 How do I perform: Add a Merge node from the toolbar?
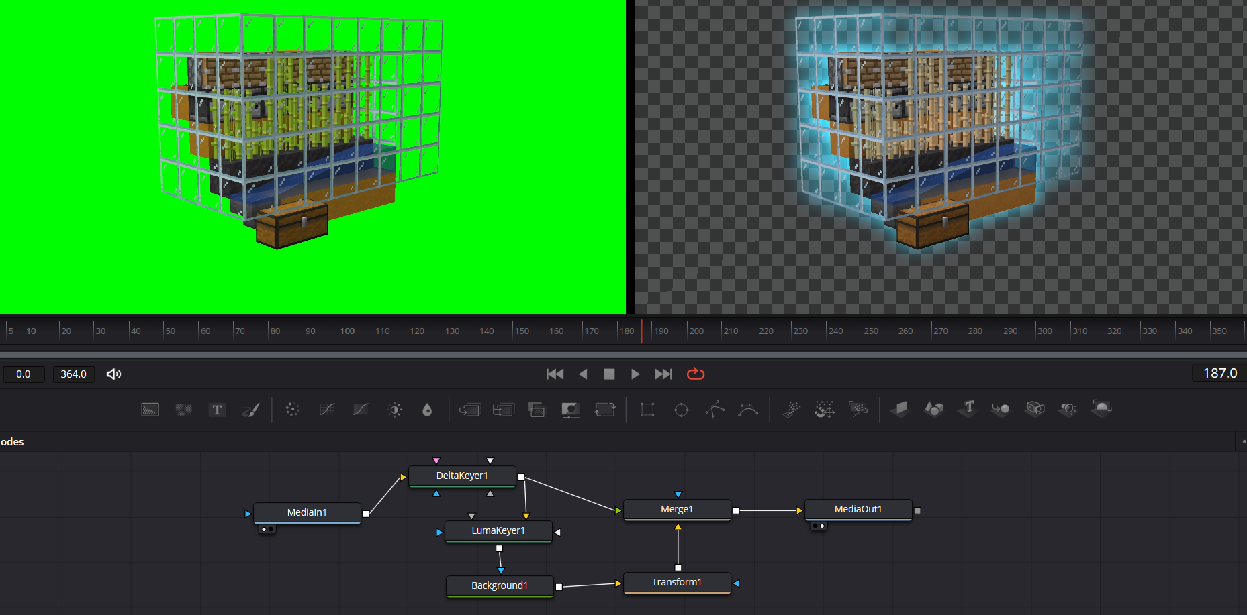[469, 409]
